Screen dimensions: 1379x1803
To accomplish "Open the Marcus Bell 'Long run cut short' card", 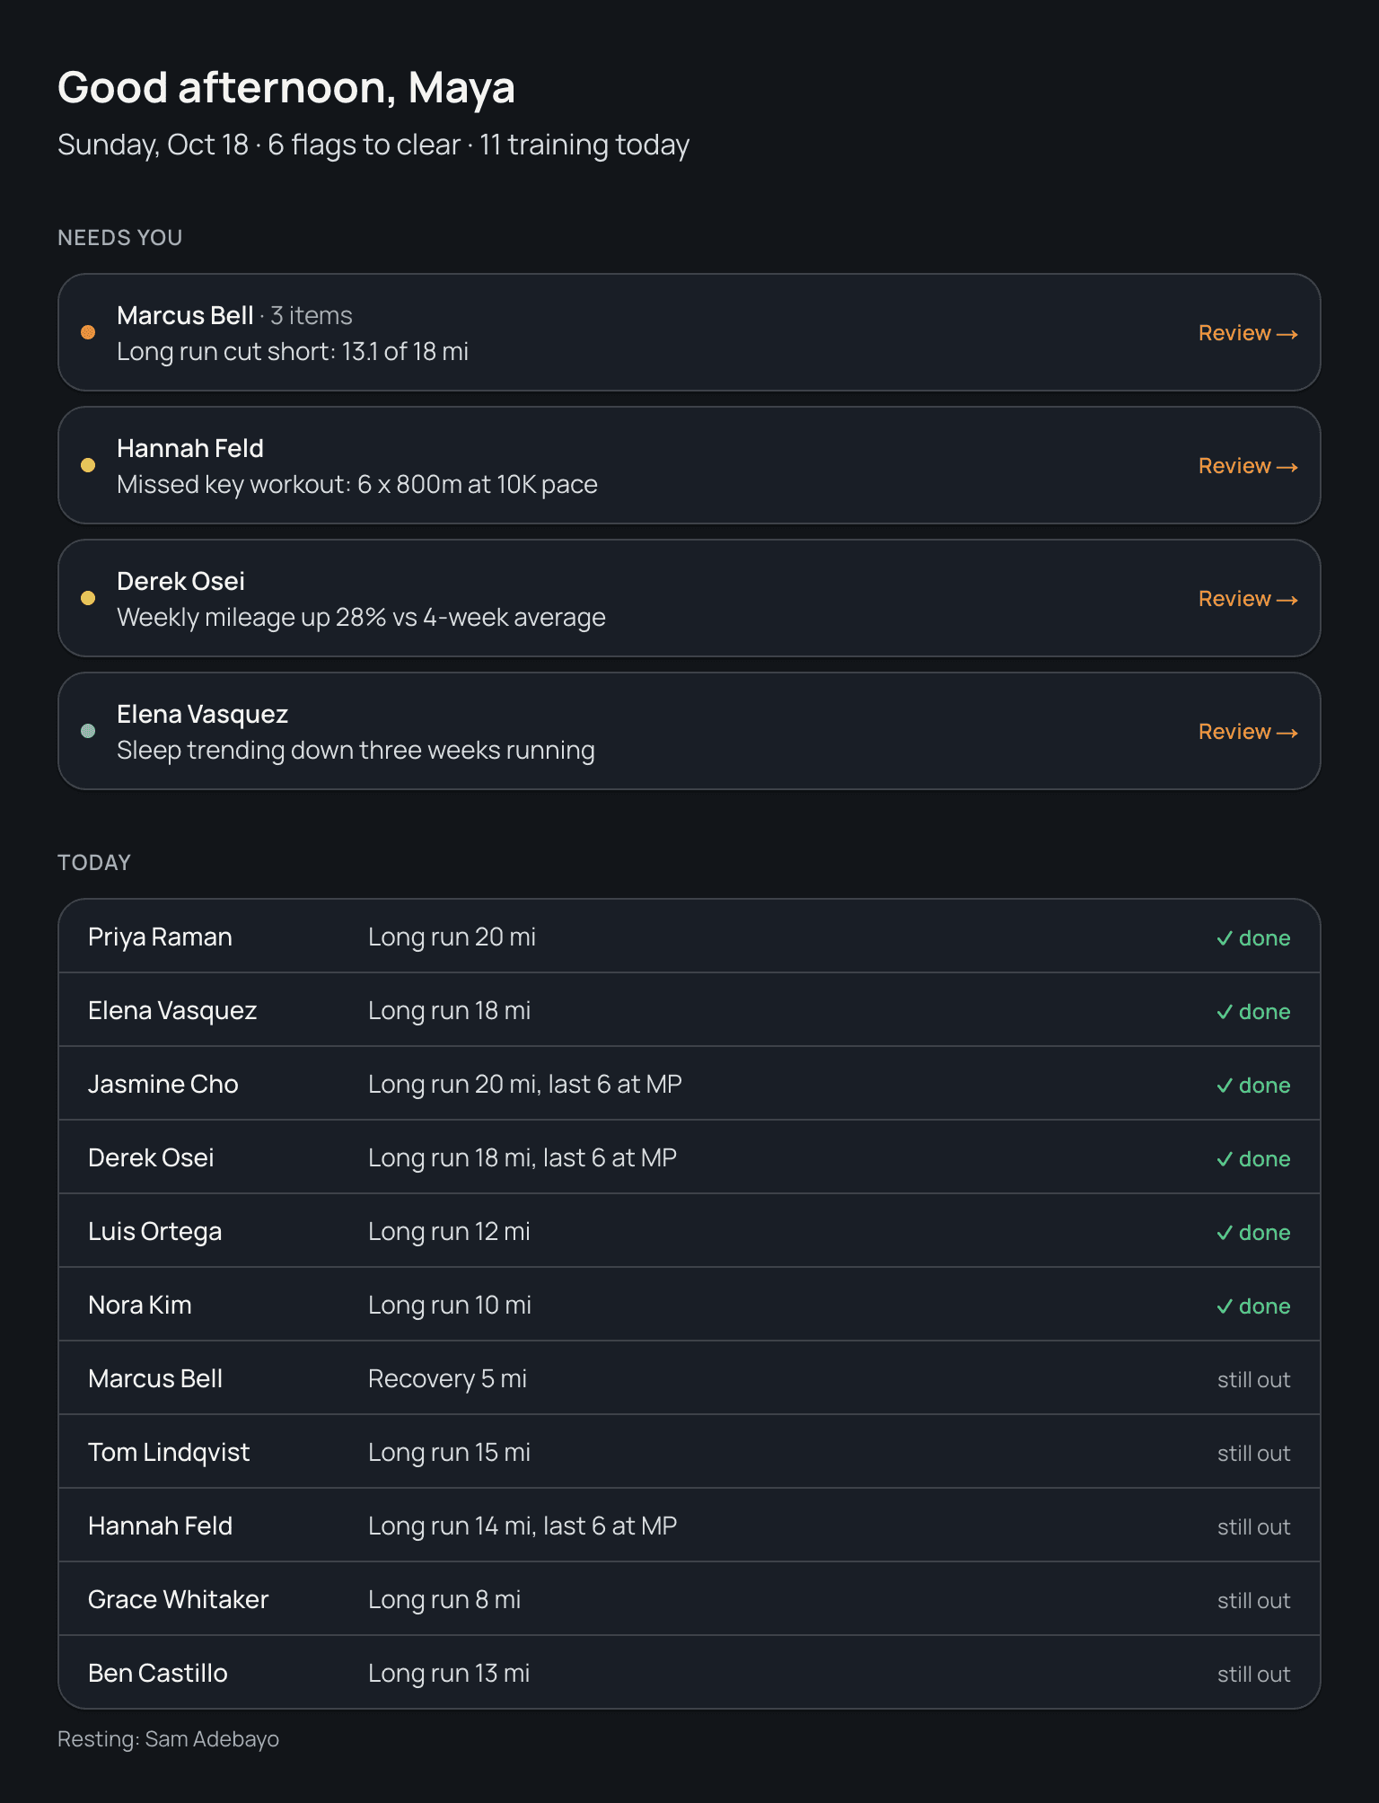I will (x=689, y=332).
